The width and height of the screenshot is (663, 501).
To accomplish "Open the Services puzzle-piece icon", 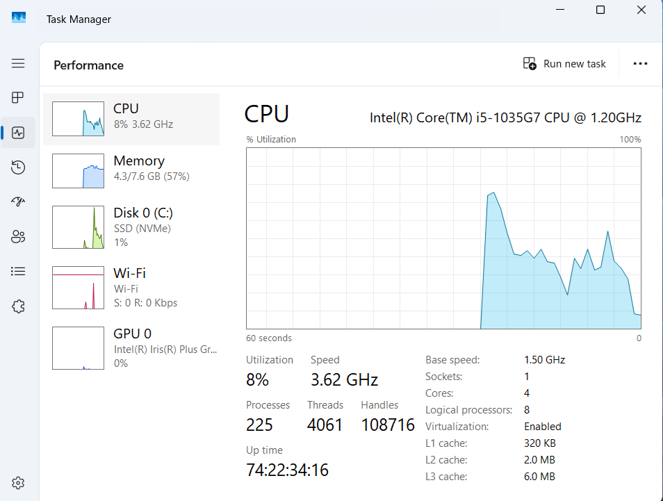I will (18, 306).
